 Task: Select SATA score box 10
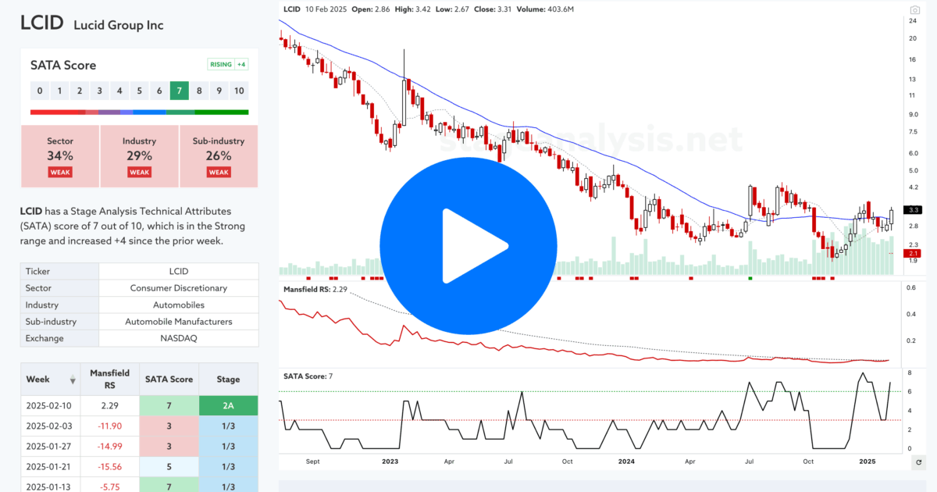tap(239, 91)
